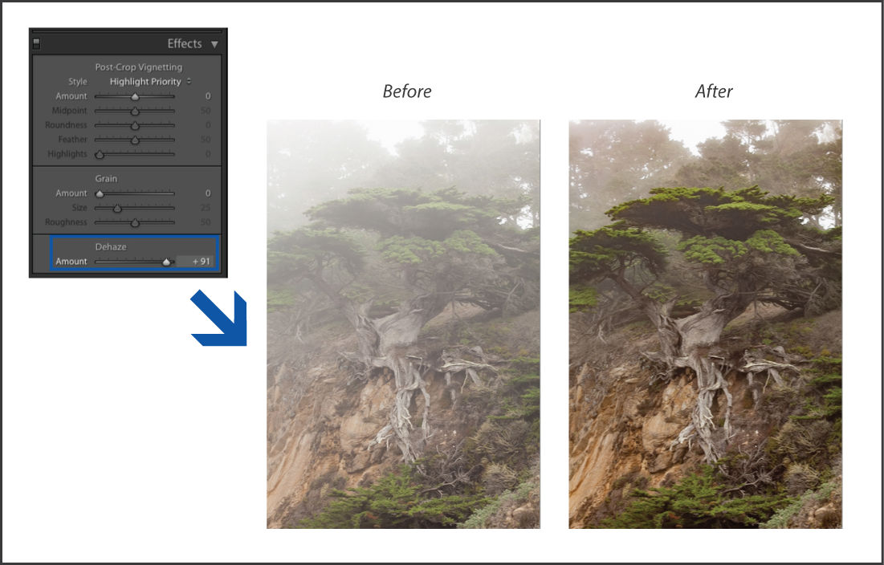Select the Dehaze Amount slider knob

[168, 262]
